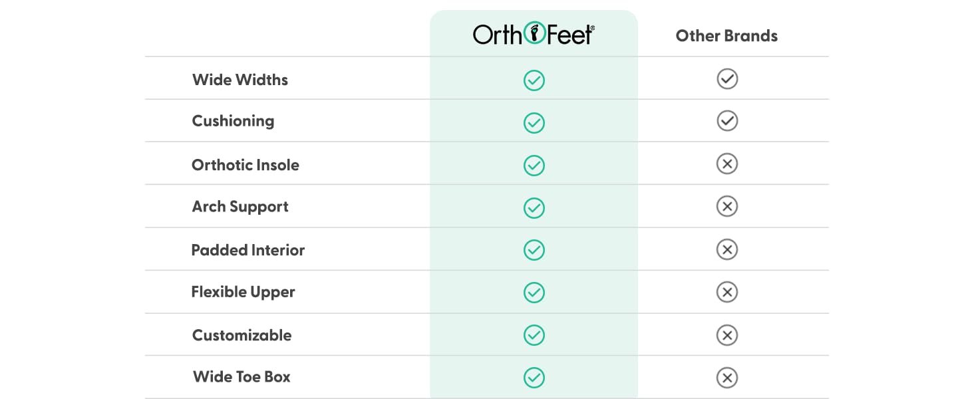
Task: Click OrthoFeet's green check for Flexible Upper
Action: (534, 293)
